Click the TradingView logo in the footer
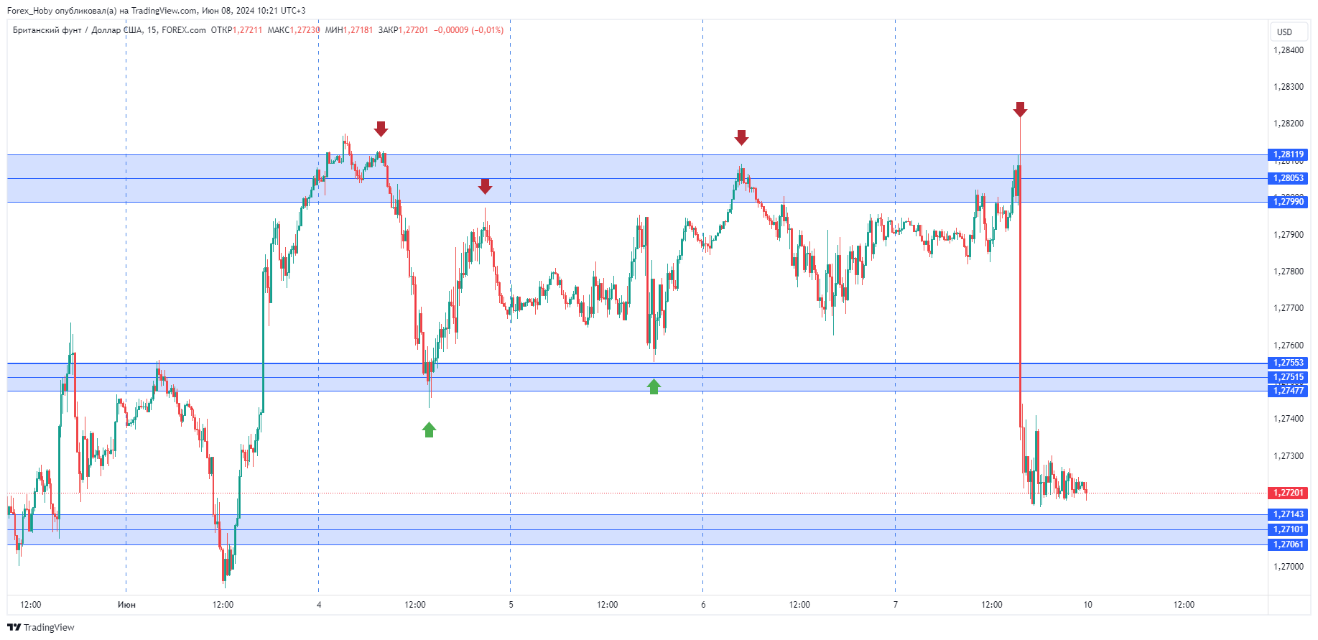The height and width of the screenshot is (640, 1318). [41, 627]
